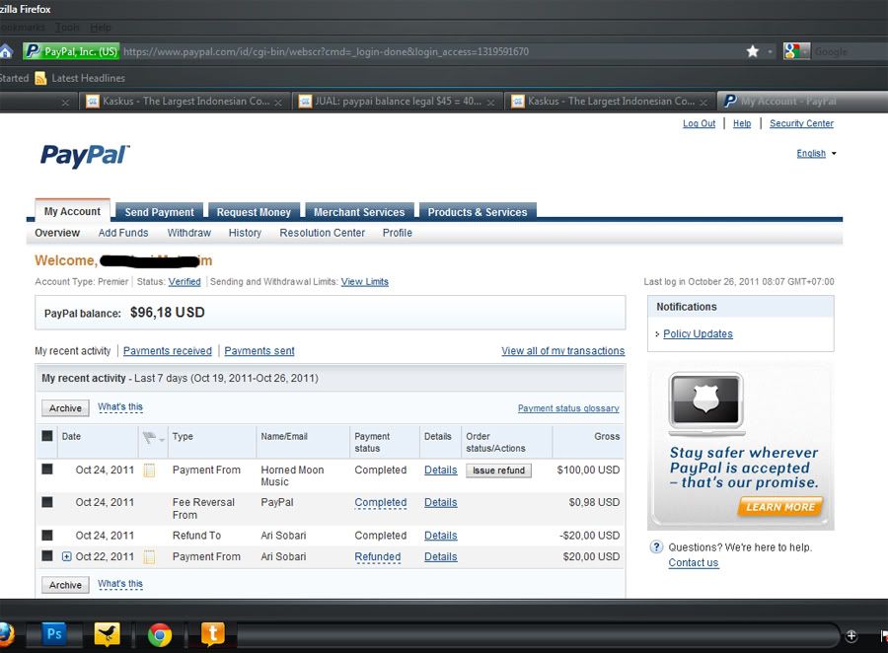This screenshot has height=653, width=888.
Task: Open the PayPal, Inc. site identity badge
Action: pos(71,51)
